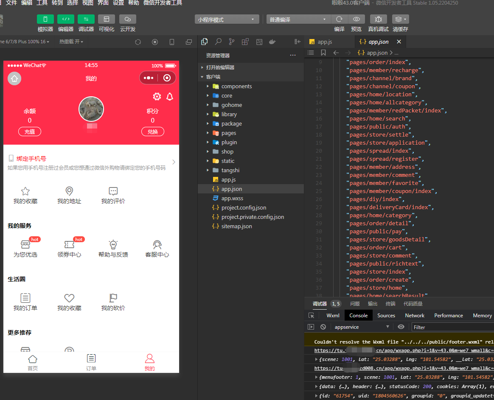
Task: Open sitemap.json file
Action: click(x=251, y=226)
